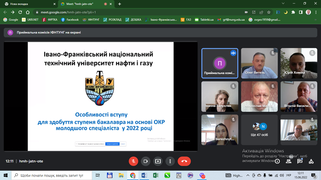Open meeting details info icon

tap(277, 161)
